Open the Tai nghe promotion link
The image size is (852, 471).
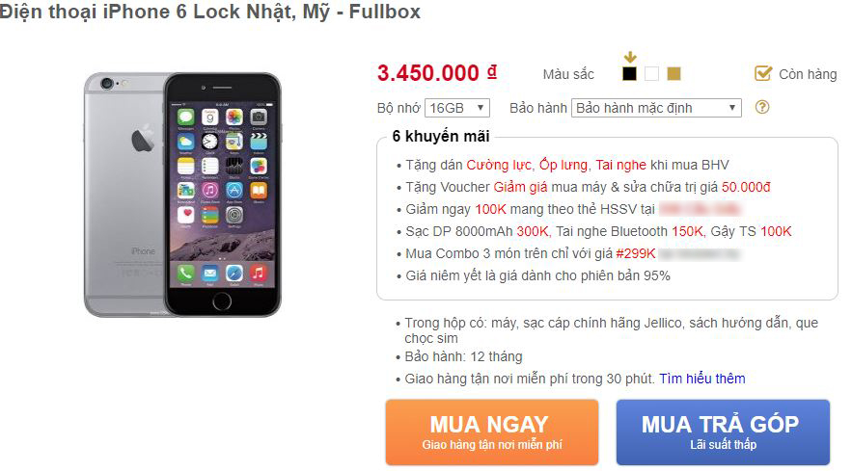pos(620,165)
